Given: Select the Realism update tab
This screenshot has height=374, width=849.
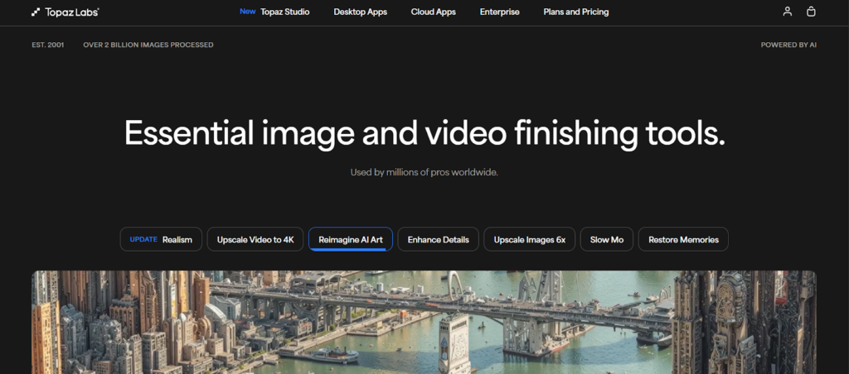Looking at the screenshot, I should coord(161,240).
